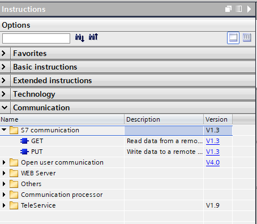
Task: Click the S7 communication folder icon
Action: 14,130
